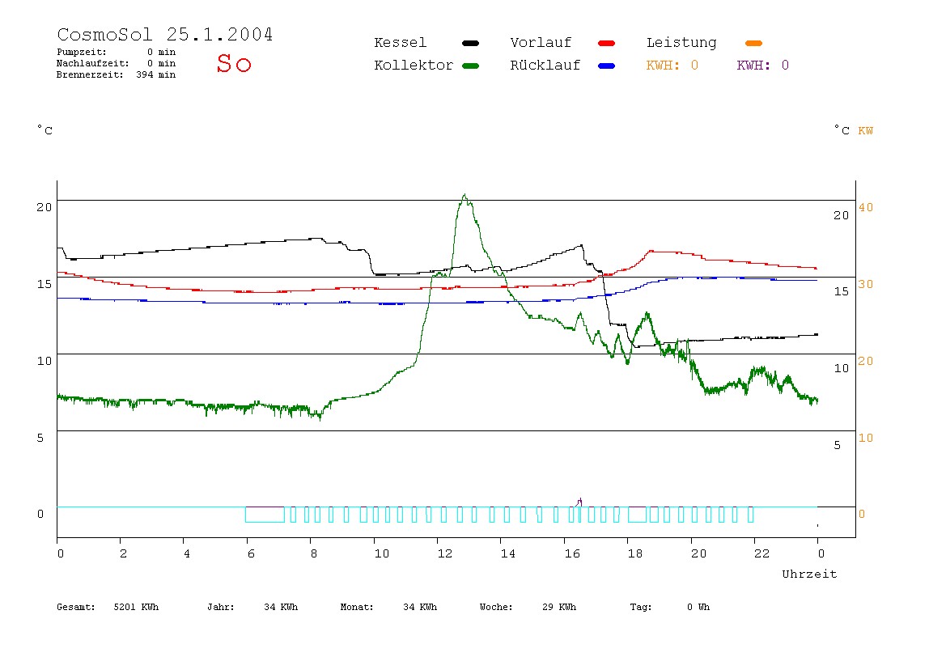This screenshot has height=657, width=929.
Task: Click the green Kollektor legend swatch
Action: (470, 66)
